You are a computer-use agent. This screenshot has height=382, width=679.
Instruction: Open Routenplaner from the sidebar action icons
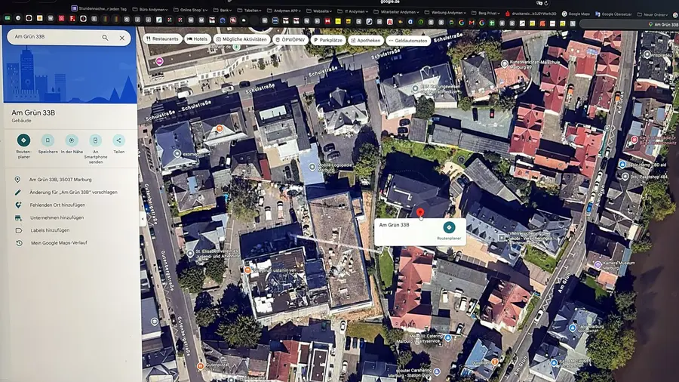[24, 140]
